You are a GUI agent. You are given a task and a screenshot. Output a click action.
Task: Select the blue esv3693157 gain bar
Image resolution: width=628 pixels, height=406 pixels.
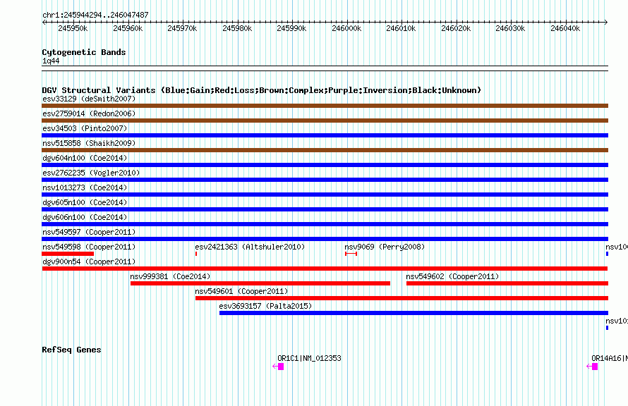[x=413, y=313]
